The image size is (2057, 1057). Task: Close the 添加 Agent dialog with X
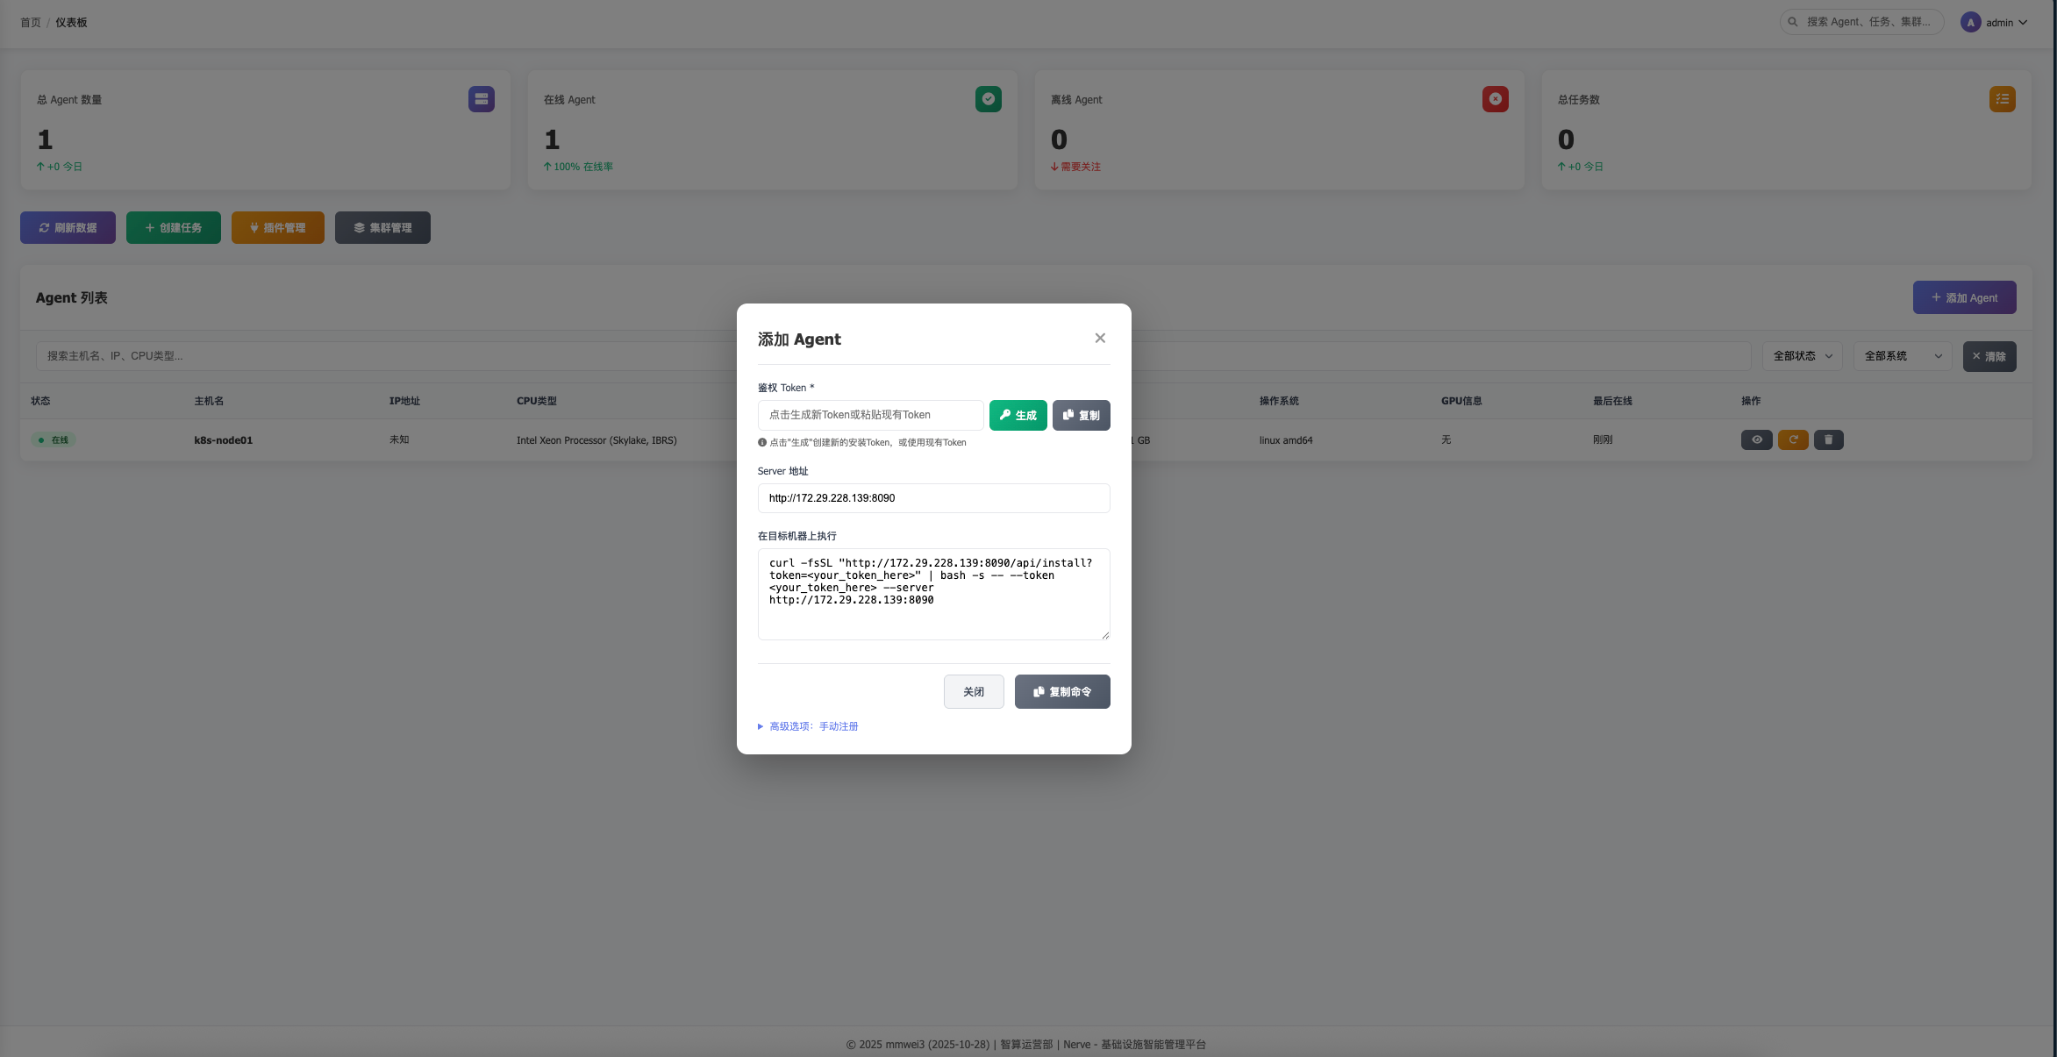tap(1100, 339)
